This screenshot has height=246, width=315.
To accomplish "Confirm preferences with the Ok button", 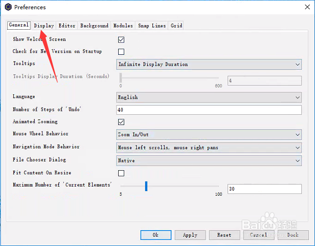I will [155, 235].
